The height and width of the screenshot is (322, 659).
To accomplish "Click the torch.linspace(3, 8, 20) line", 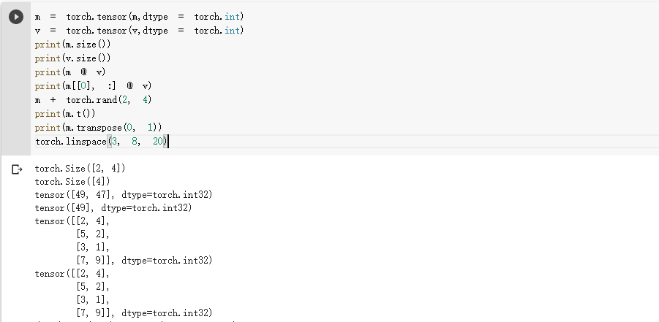I will [101, 141].
